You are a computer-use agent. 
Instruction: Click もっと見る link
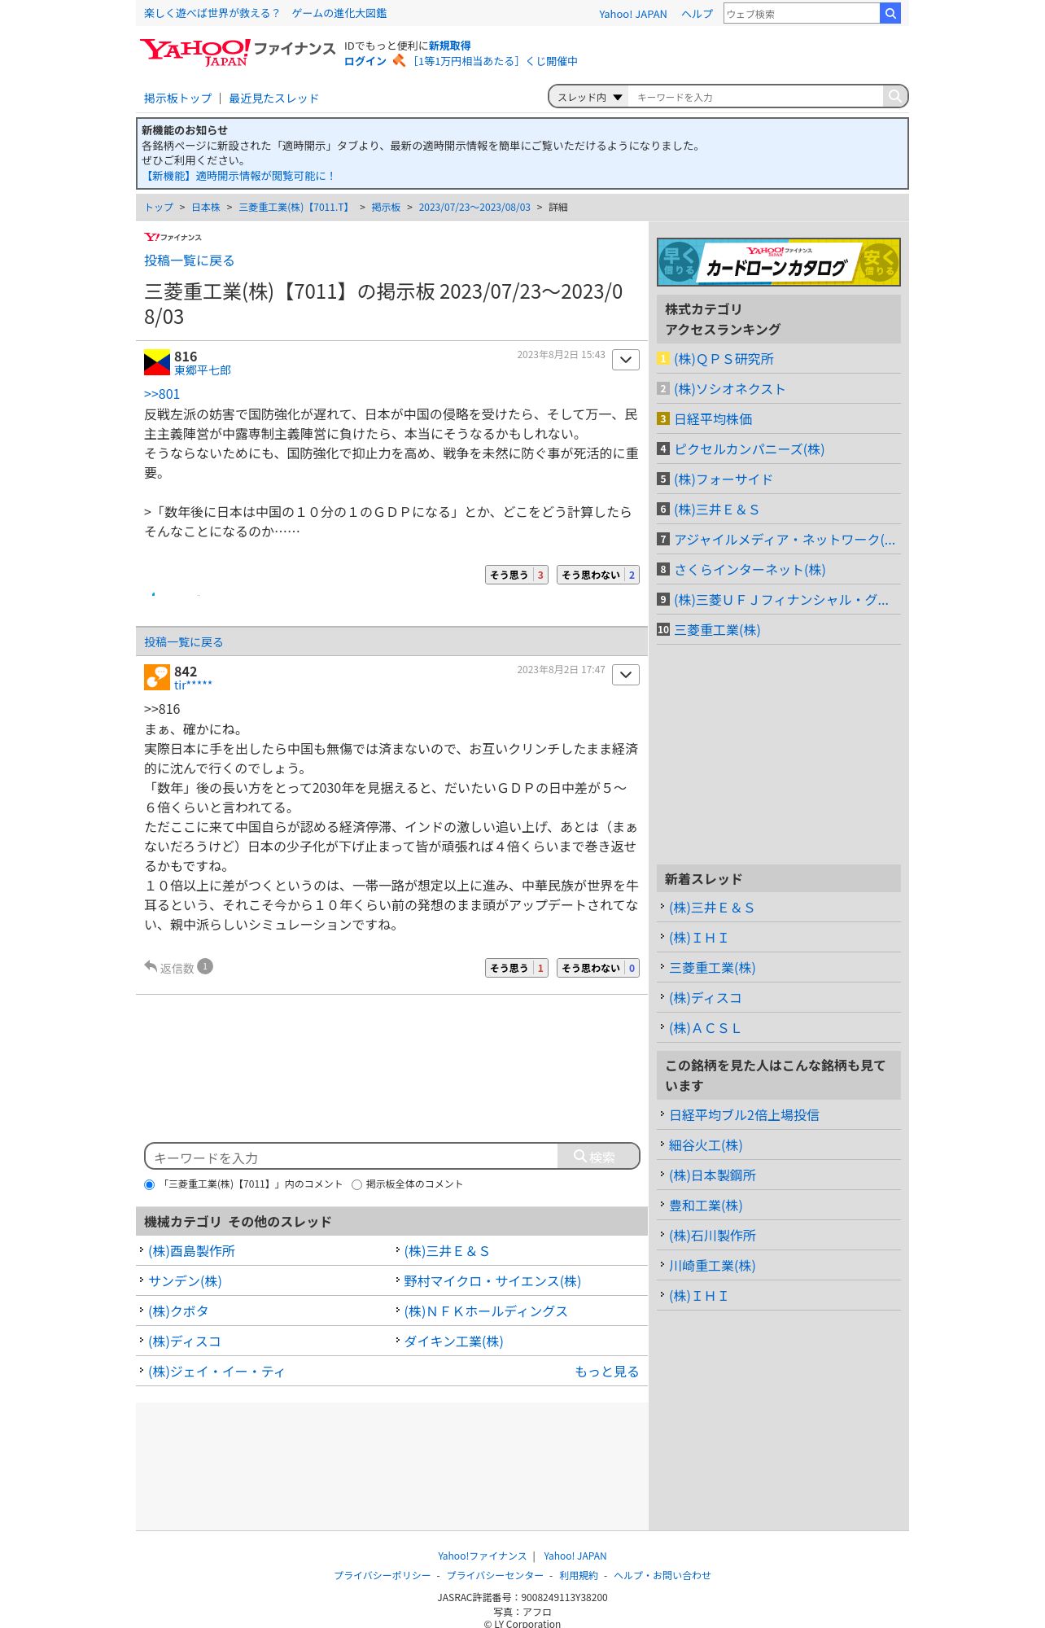(606, 1372)
